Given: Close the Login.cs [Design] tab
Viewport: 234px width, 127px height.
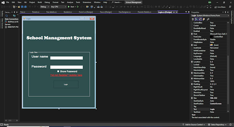Looking at the screenshot, I should coord(177,12).
